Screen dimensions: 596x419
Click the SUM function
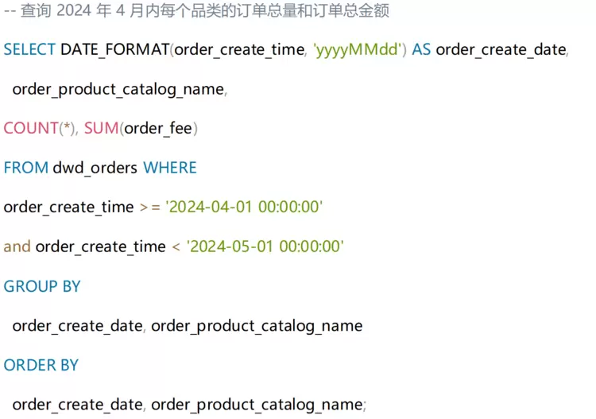(x=101, y=128)
